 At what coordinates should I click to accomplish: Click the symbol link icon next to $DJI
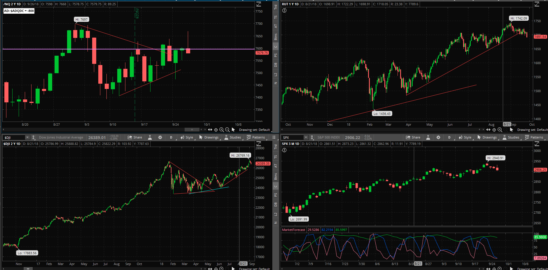pyautogui.click(x=34, y=137)
